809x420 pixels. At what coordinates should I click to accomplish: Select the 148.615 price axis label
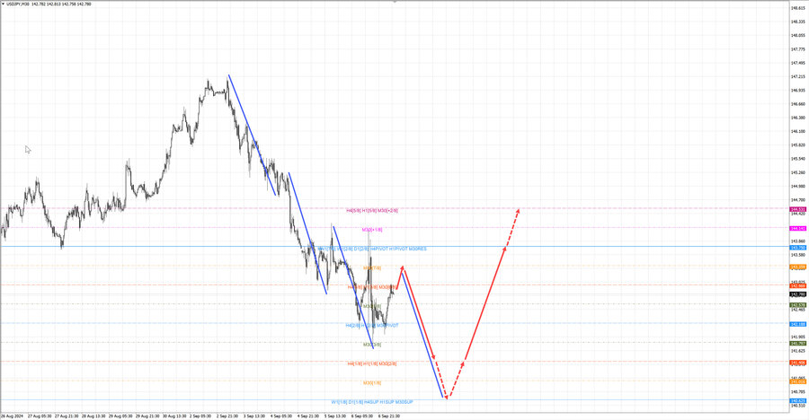pos(798,8)
